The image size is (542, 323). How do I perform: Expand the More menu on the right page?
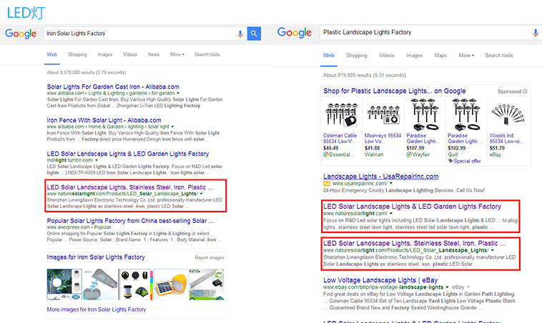[466, 55]
